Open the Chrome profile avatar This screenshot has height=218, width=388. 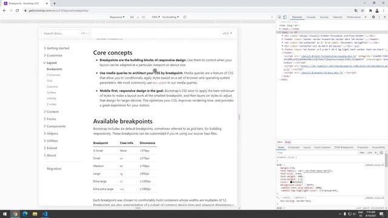click(377, 11)
